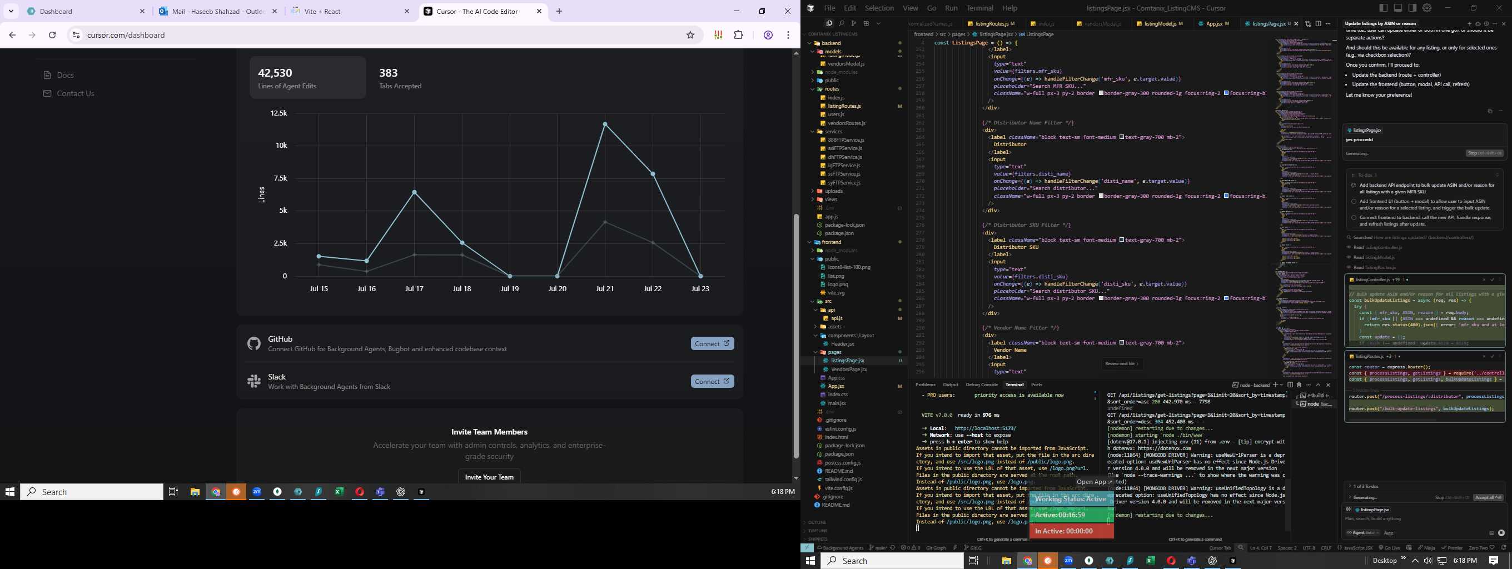Viewport: 1512px width, 569px height.
Task: Connect Slack integration button
Action: 712,381
